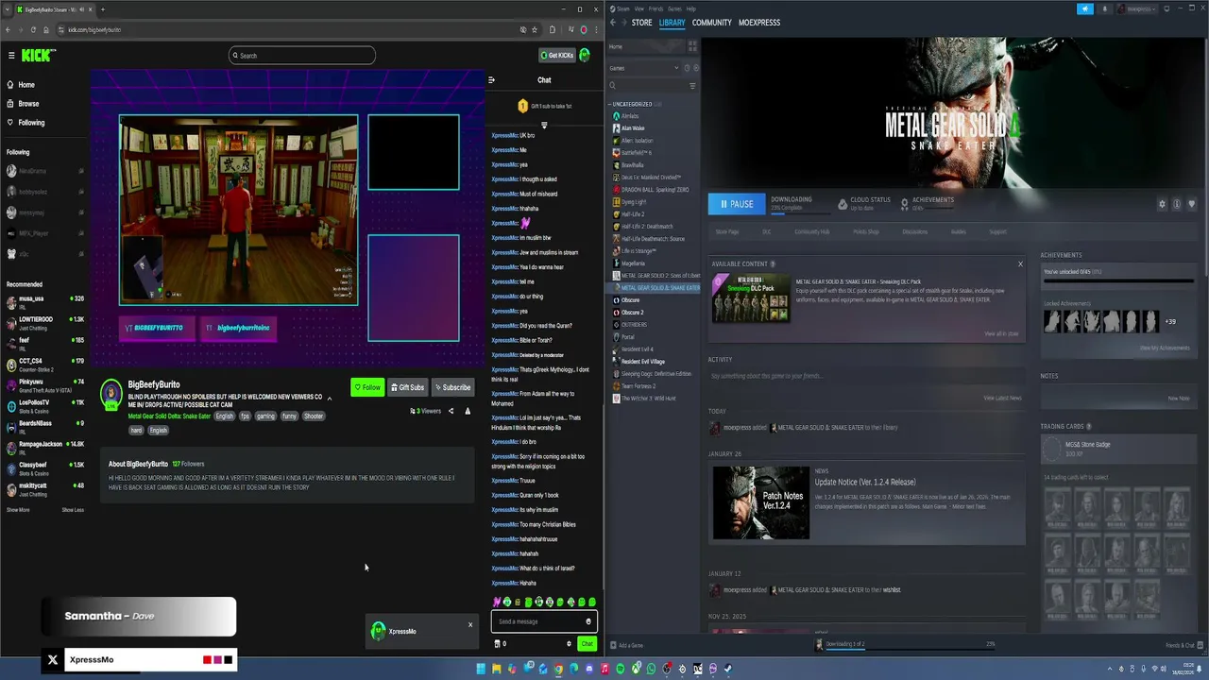
Task: Open the Steam LIBRARY tab
Action: point(673,23)
